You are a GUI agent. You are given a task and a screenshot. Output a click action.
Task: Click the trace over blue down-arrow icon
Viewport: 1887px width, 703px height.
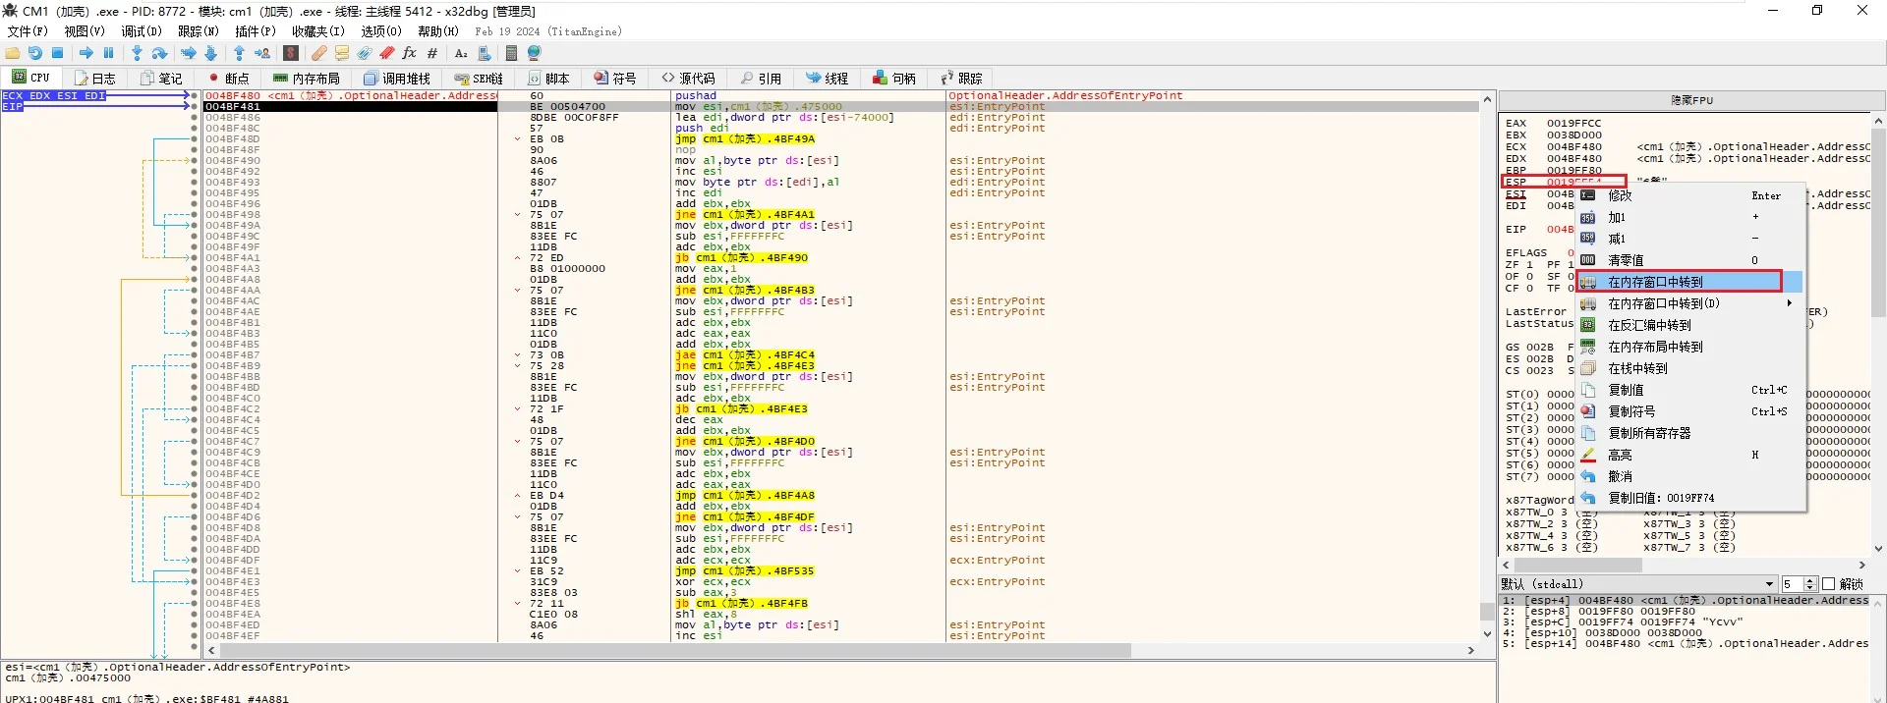point(211,53)
